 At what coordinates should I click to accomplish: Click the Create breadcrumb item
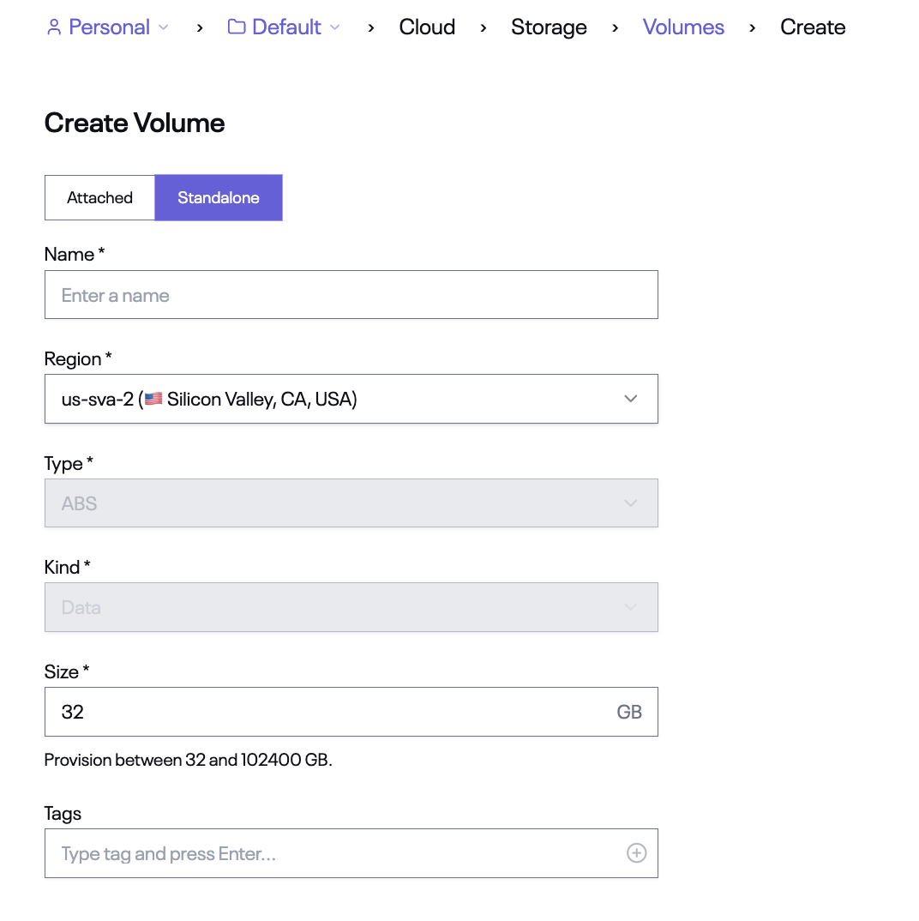[x=813, y=27]
